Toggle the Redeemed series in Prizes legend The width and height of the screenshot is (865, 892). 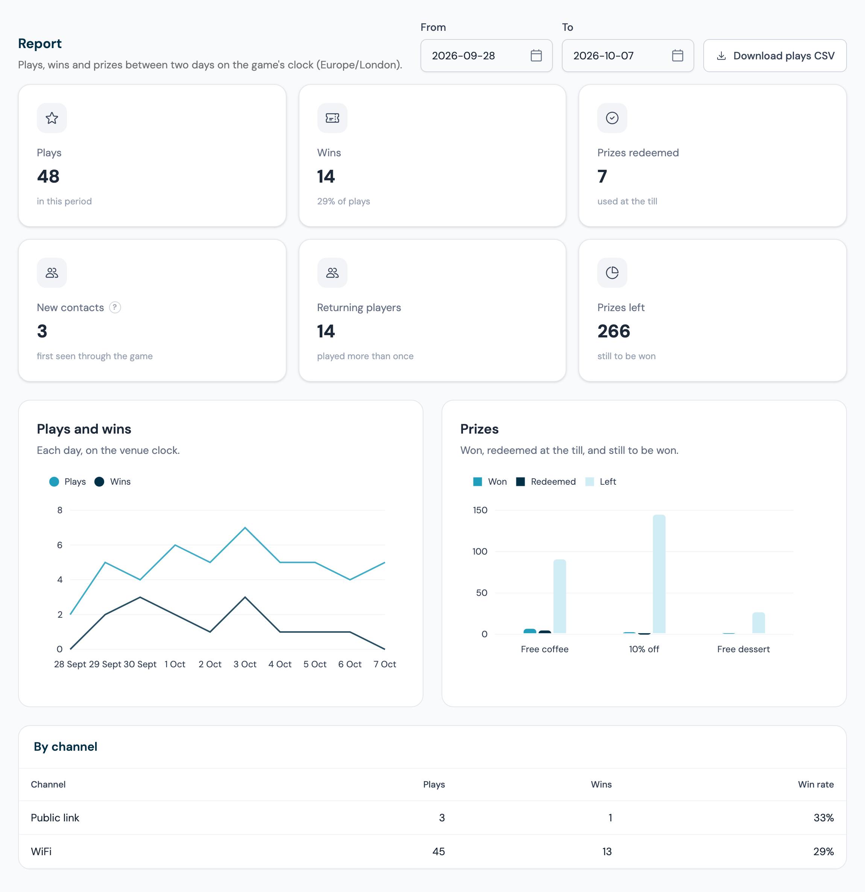pos(546,481)
